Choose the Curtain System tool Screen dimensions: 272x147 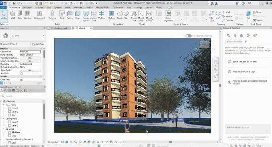(86, 16)
